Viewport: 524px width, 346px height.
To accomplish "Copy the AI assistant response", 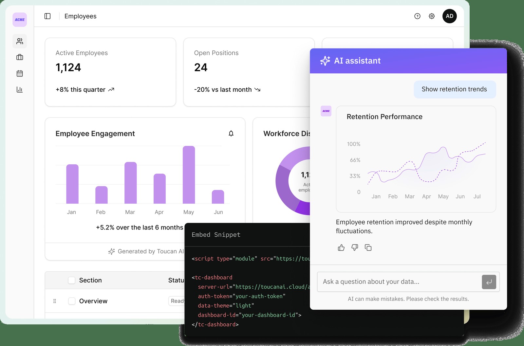I will coord(368,247).
